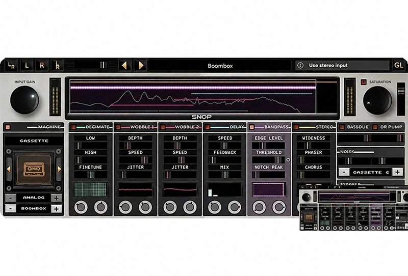Screen dimensions: 408x276
Task: Click the Cassette machine type label
Action: click(34, 141)
